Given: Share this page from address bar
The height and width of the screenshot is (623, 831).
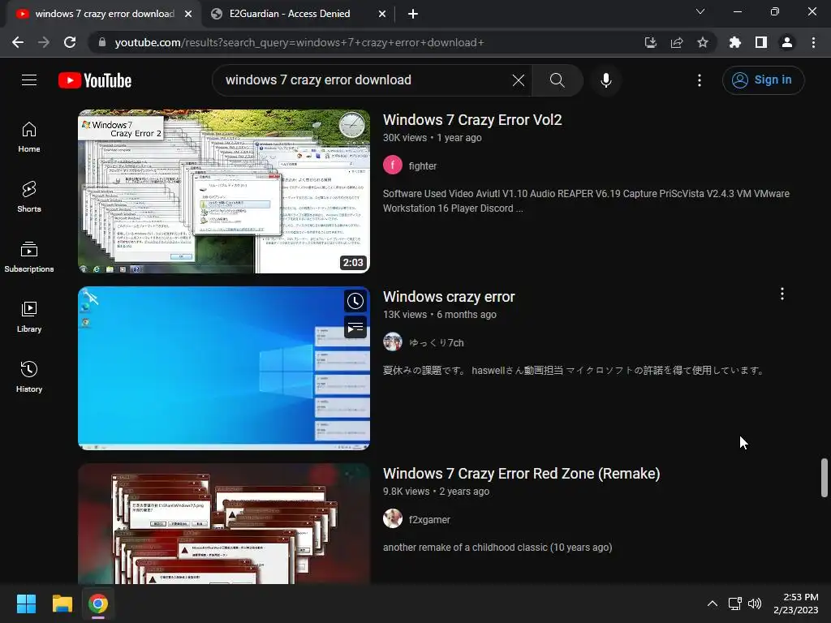Looking at the screenshot, I should [x=677, y=42].
